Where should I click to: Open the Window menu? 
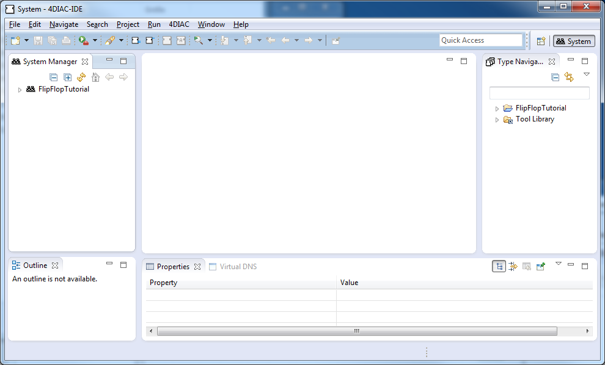tap(211, 24)
